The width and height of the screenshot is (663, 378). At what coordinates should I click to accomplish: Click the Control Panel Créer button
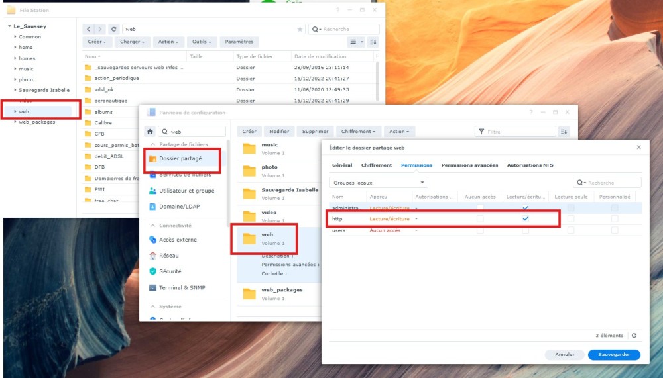(249, 132)
